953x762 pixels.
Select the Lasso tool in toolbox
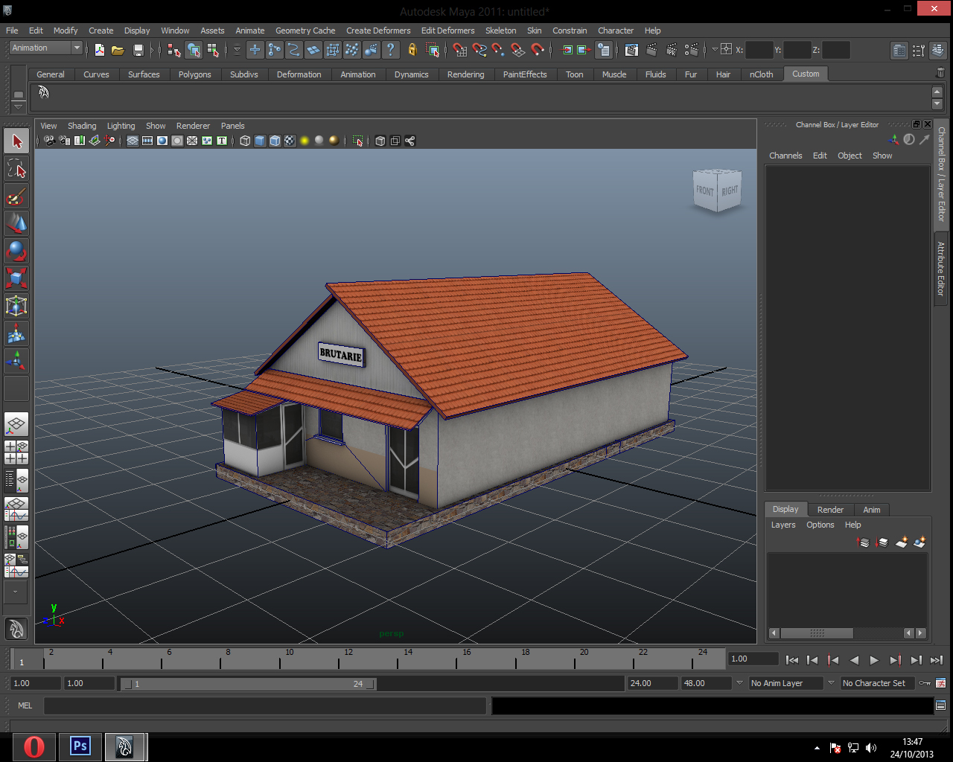pyautogui.click(x=16, y=169)
